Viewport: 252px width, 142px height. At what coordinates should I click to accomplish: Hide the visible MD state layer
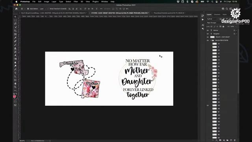point(208,105)
